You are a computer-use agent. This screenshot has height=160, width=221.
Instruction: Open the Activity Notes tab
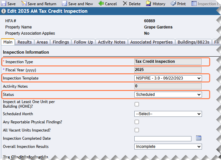(x=112, y=42)
